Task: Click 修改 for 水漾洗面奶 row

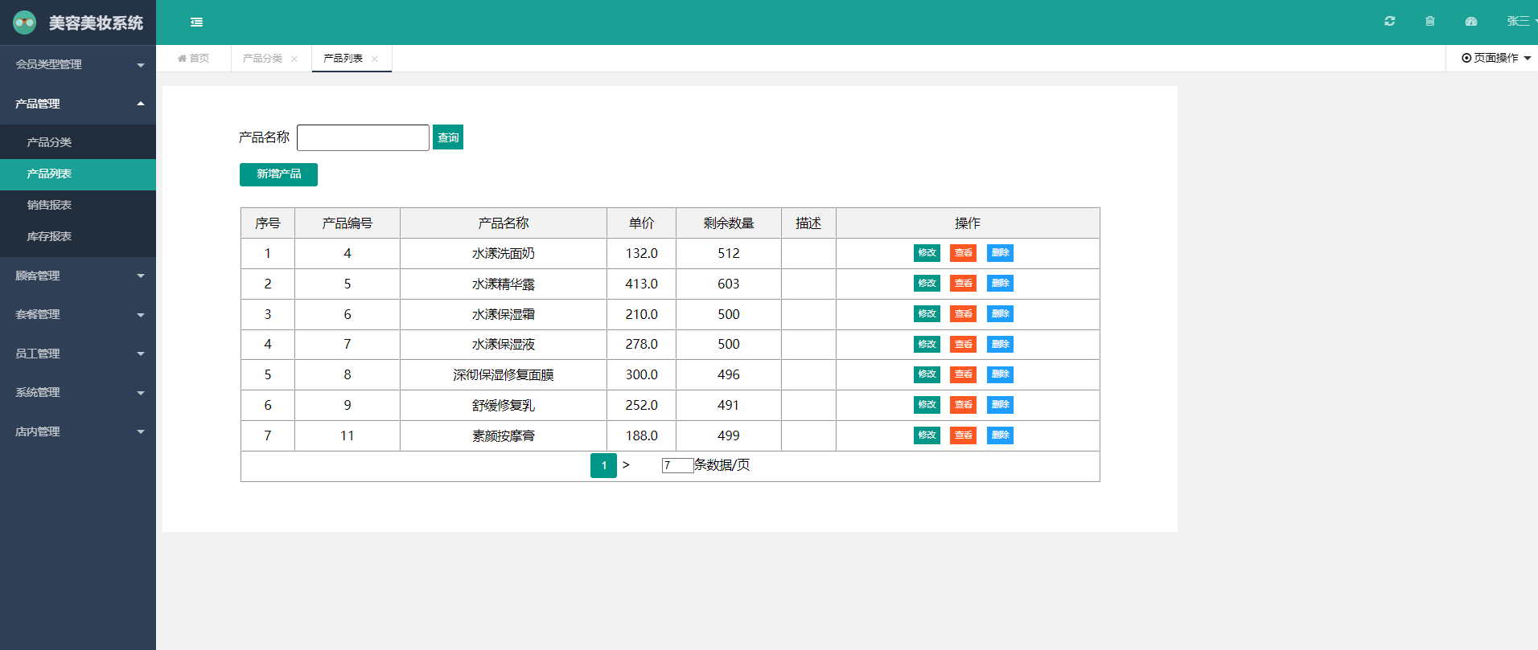Action: coord(927,253)
